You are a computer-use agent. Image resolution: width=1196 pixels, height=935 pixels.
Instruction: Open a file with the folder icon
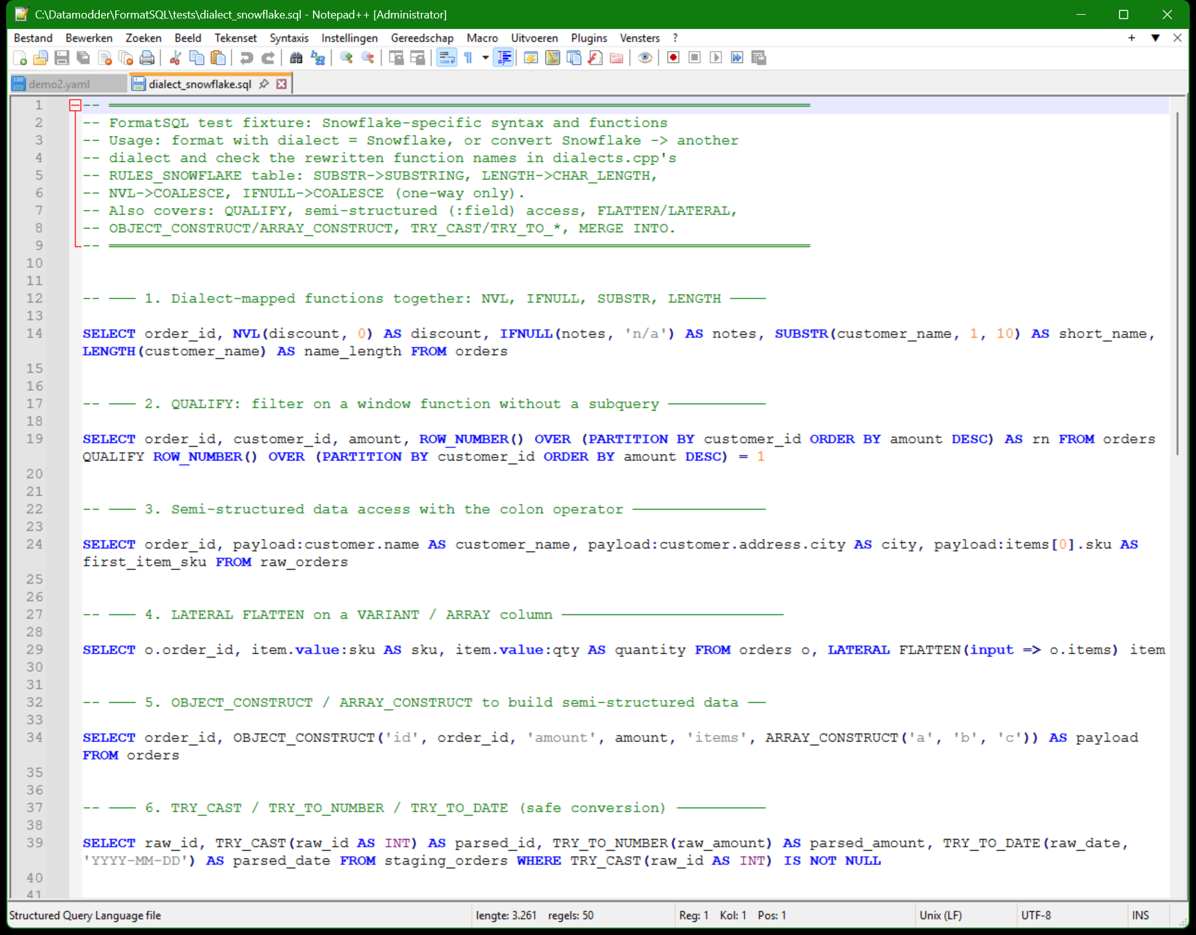(x=41, y=58)
